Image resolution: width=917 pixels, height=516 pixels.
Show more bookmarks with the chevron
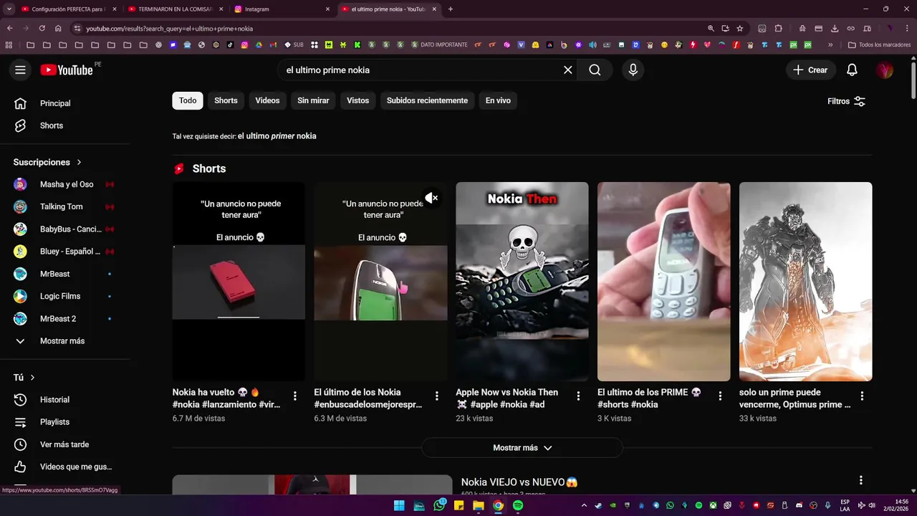click(830, 44)
